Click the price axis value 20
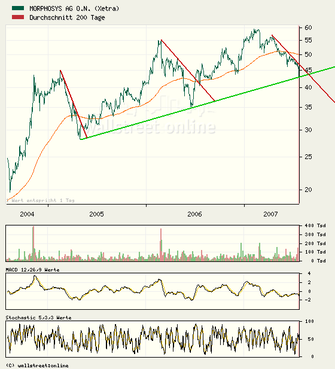The height and width of the screenshot is (369, 335). click(x=308, y=190)
